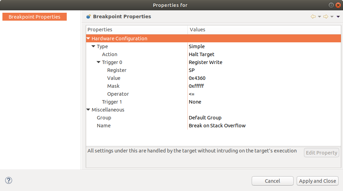This screenshot has width=343, height=191.
Task: Click the Values column header
Action: coord(197,30)
